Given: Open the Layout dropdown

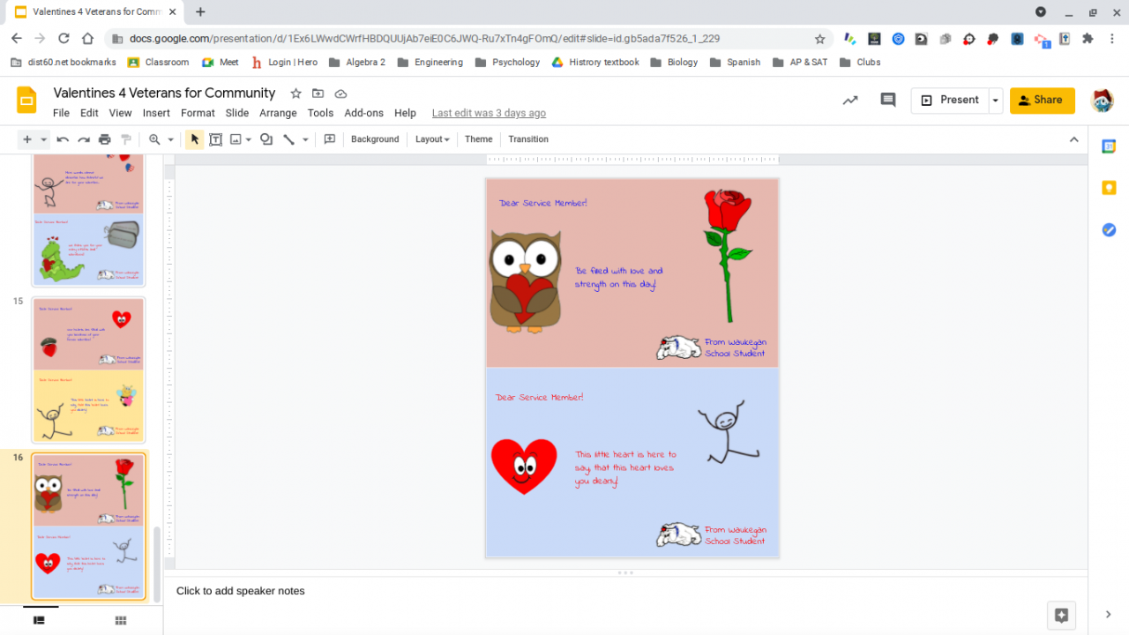Looking at the screenshot, I should tap(432, 139).
